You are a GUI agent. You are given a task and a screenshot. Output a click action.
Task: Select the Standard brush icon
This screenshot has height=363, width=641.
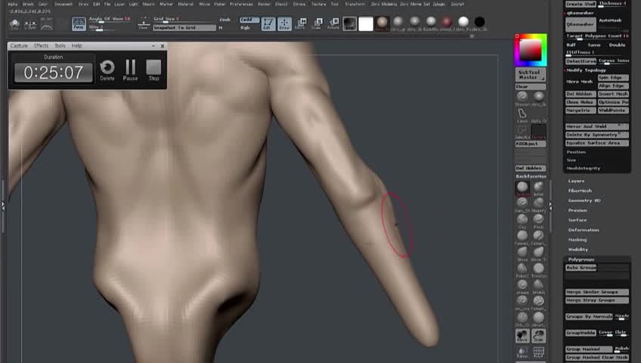tap(522, 98)
